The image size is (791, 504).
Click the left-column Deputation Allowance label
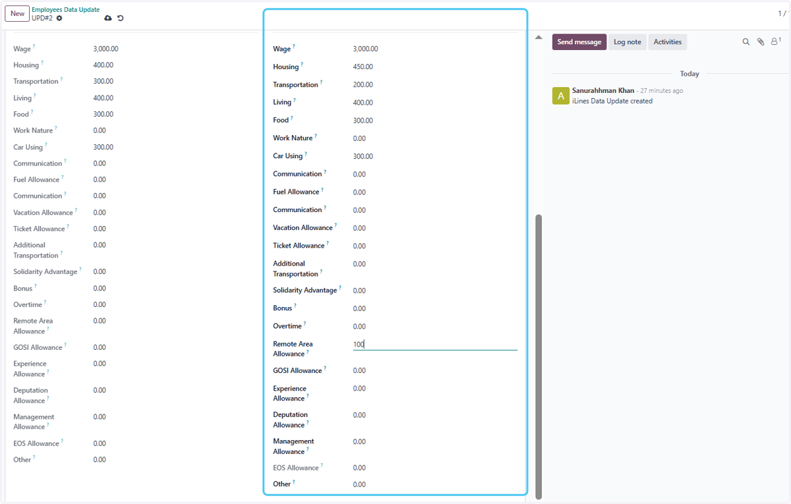30,395
